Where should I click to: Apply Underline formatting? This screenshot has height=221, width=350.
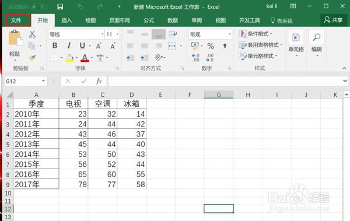pyautogui.click(x=82, y=45)
